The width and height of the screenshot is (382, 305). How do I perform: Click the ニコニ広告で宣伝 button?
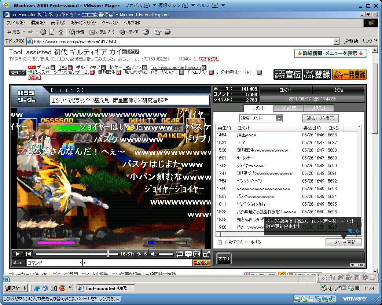pos(288,74)
